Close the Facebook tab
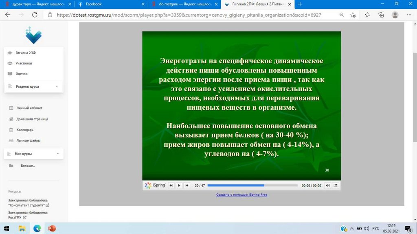417x234 pixels. pyautogui.click(x=143, y=4)
